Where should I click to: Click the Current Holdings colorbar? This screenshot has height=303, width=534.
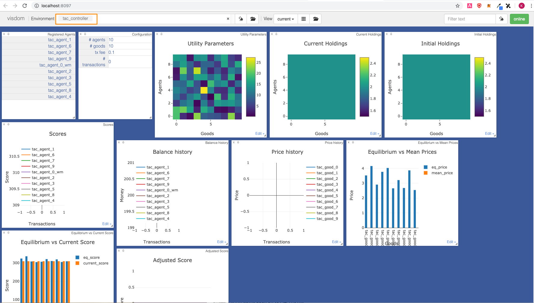(x=364, y=87)
